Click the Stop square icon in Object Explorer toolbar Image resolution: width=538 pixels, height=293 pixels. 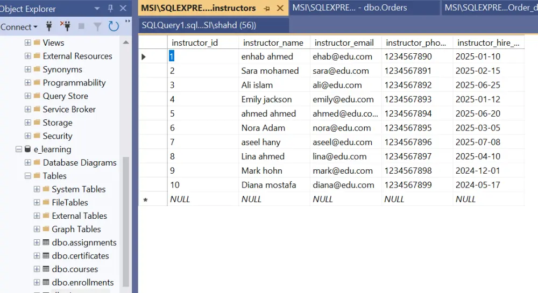point(81,26)
